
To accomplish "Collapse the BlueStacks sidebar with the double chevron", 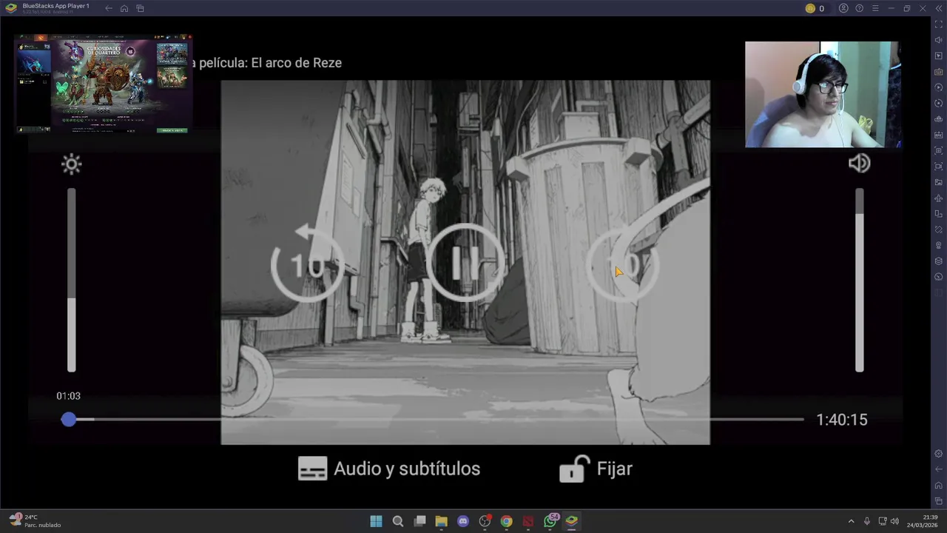I will (939, 8).
